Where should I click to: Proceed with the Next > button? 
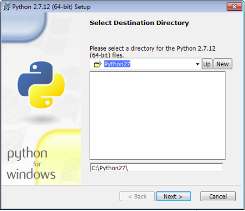pos(173,196)
